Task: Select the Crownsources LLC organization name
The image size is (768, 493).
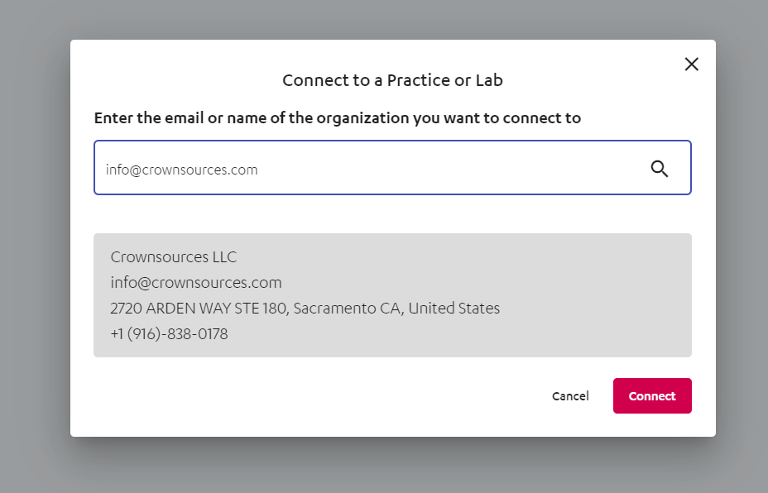Action: [174, 257]
